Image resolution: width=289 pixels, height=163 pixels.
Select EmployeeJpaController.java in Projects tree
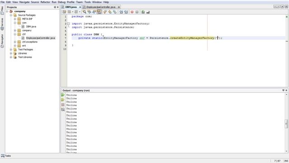41,38
